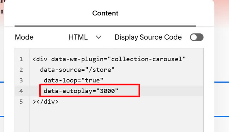The image size is (229, 132).
Task: Click the Mode label
Action: pyautogui.click(x=24, y=37)
